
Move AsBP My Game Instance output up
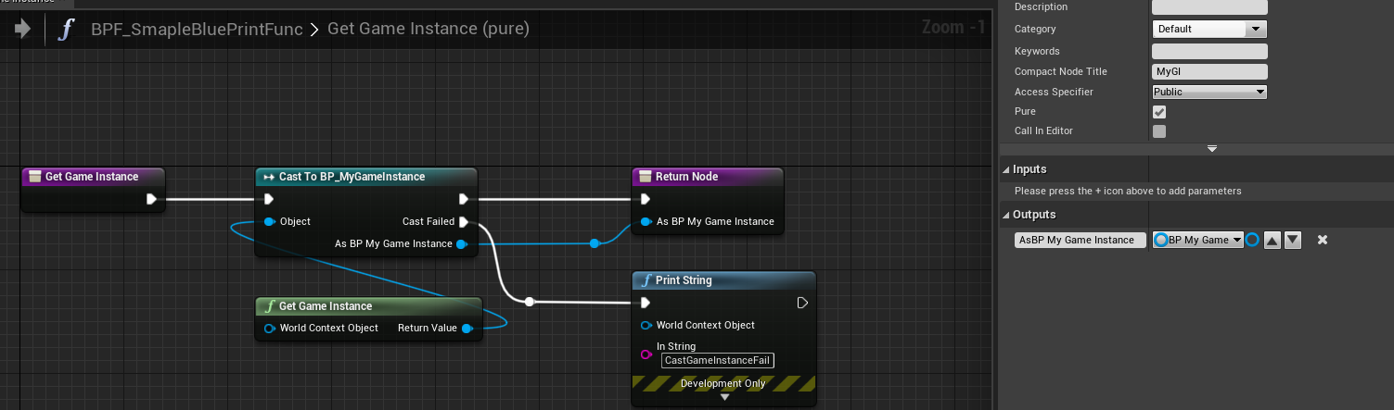[1273, 240]
